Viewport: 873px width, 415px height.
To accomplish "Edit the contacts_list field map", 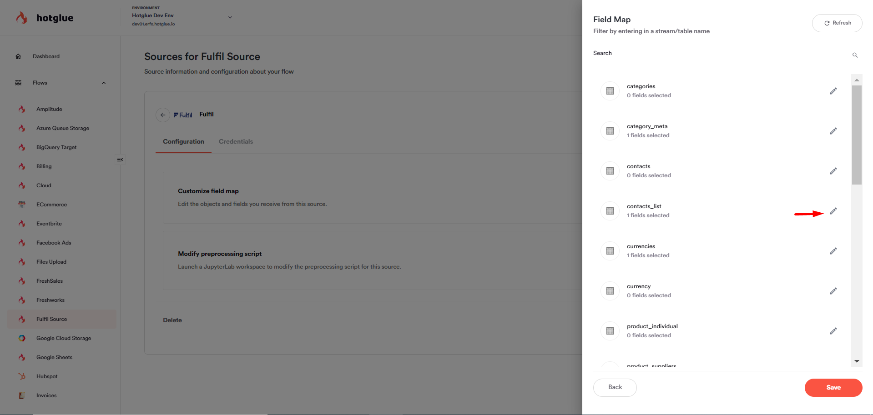I will [833, 211].
